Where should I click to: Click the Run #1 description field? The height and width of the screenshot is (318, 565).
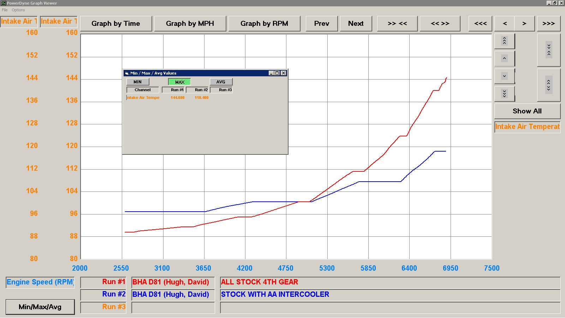point(390,282)
